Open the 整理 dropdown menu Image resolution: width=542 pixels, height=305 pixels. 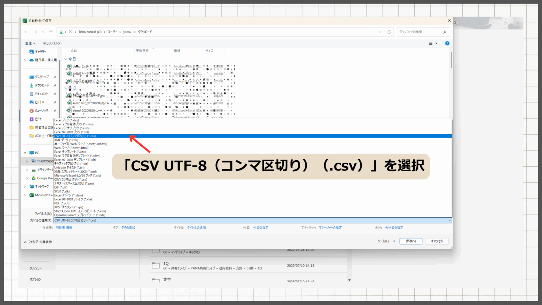tap(30, 43)
